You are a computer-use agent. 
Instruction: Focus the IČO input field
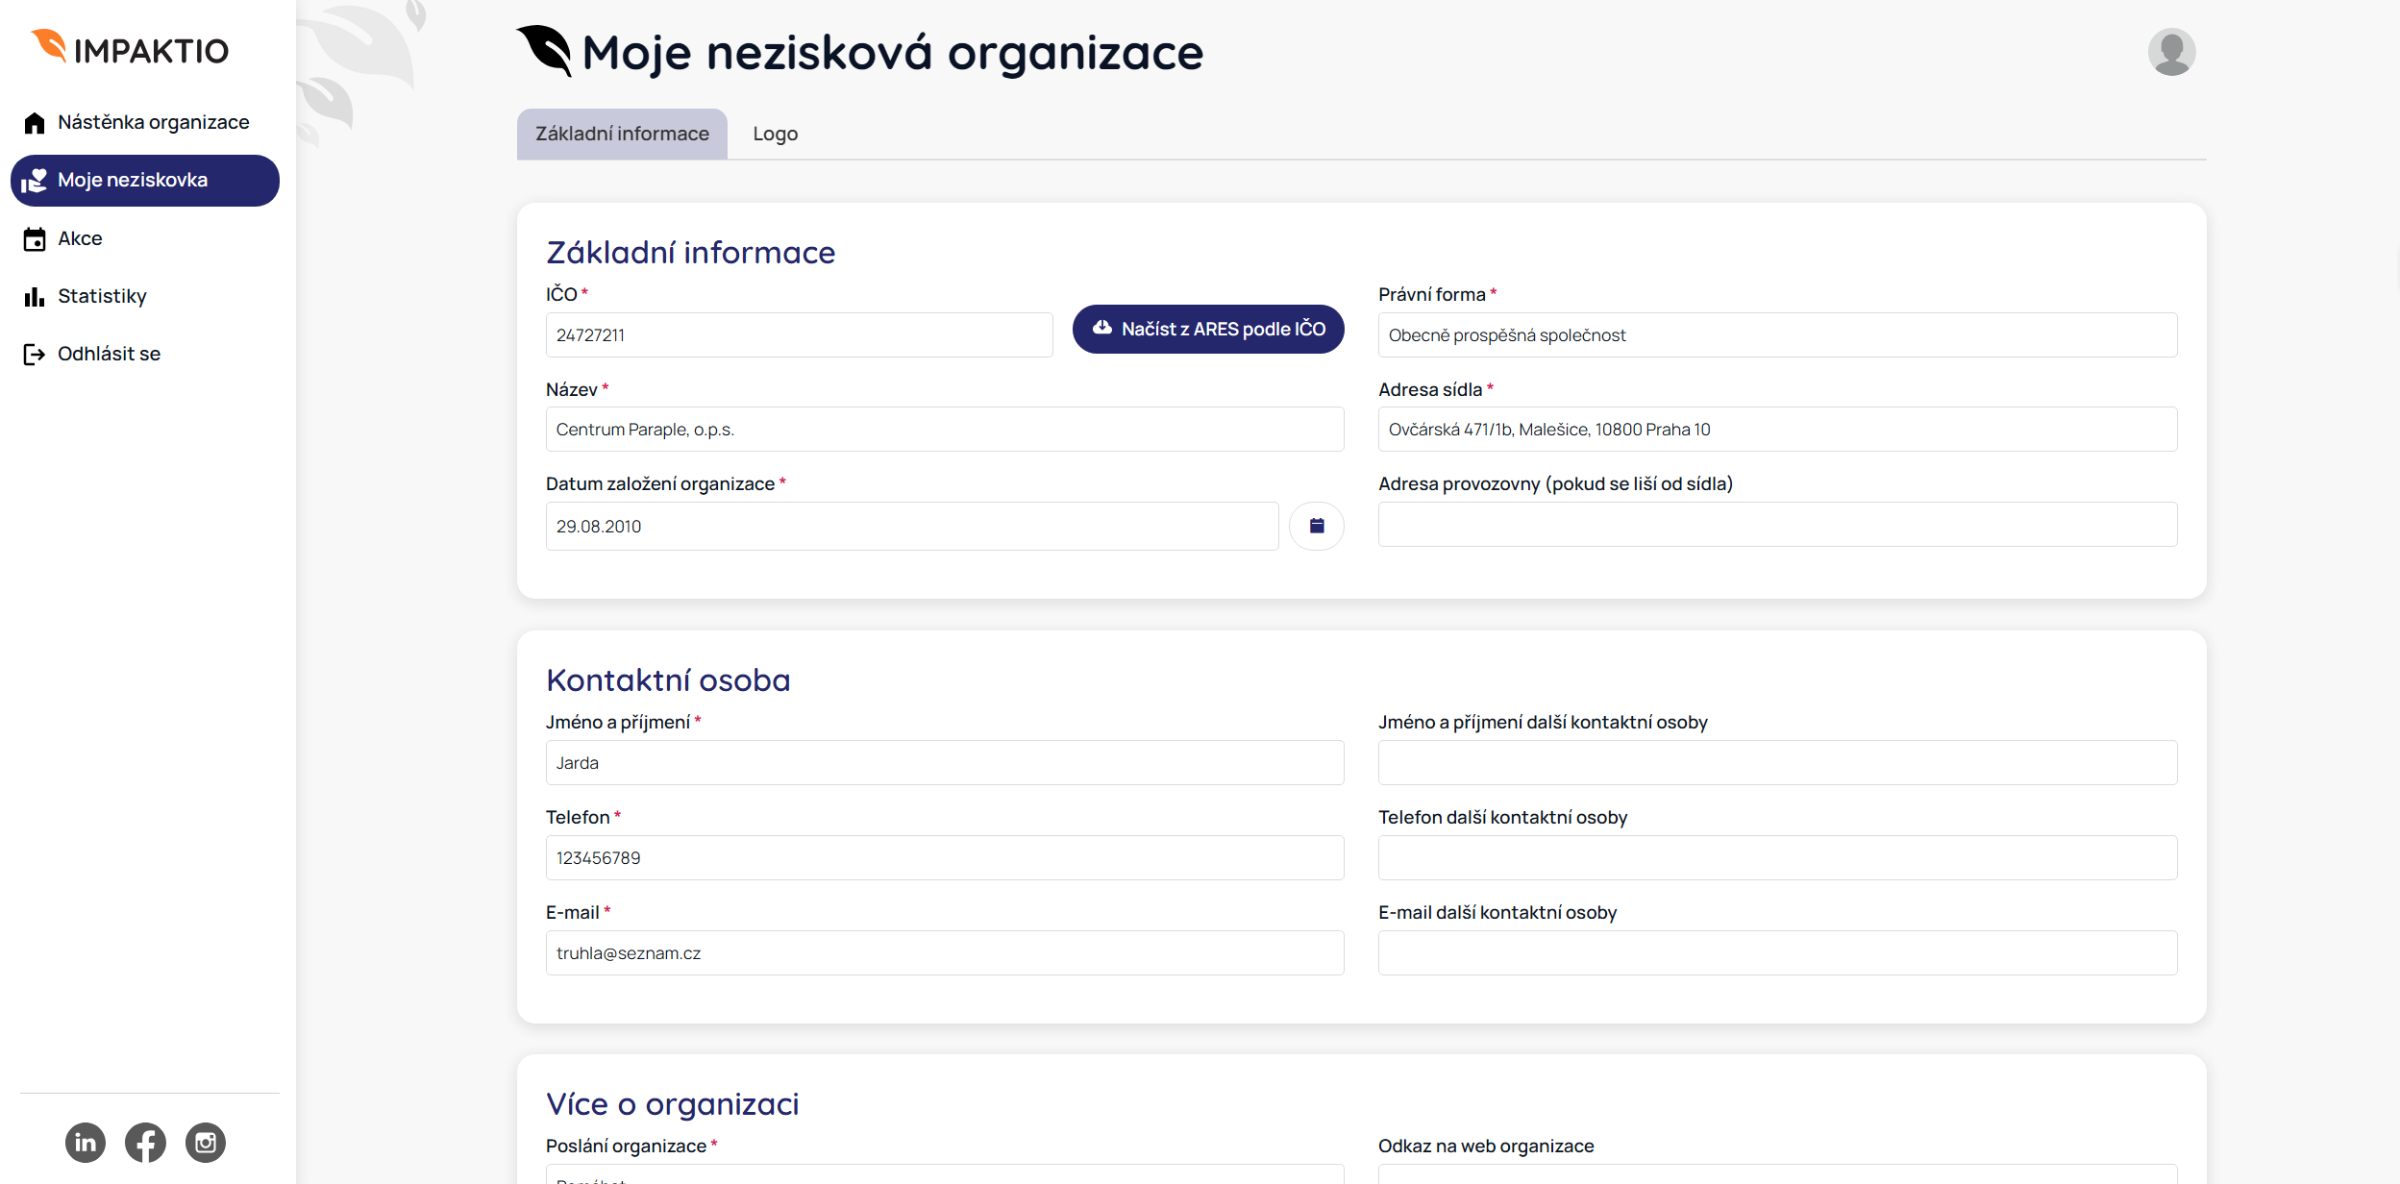pos(798,335)
